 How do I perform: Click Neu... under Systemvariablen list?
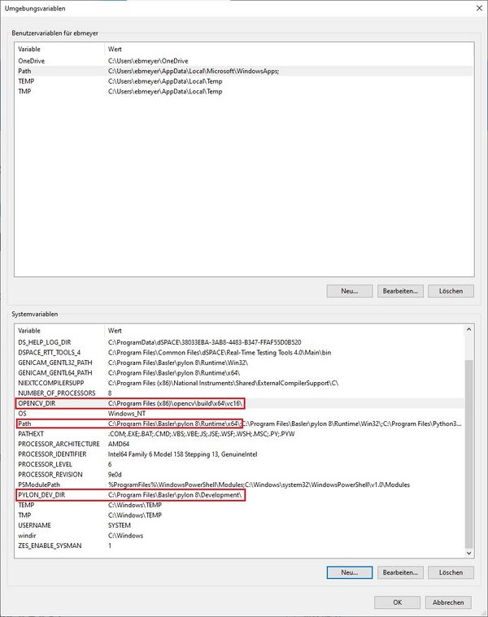point(349,572)
